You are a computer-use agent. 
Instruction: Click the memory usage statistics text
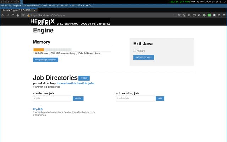point(67,53)
